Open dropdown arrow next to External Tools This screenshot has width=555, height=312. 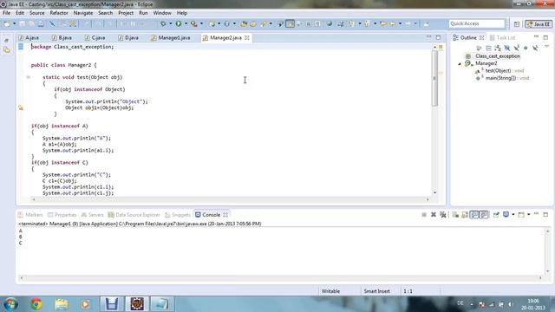(x=201, y=23)
